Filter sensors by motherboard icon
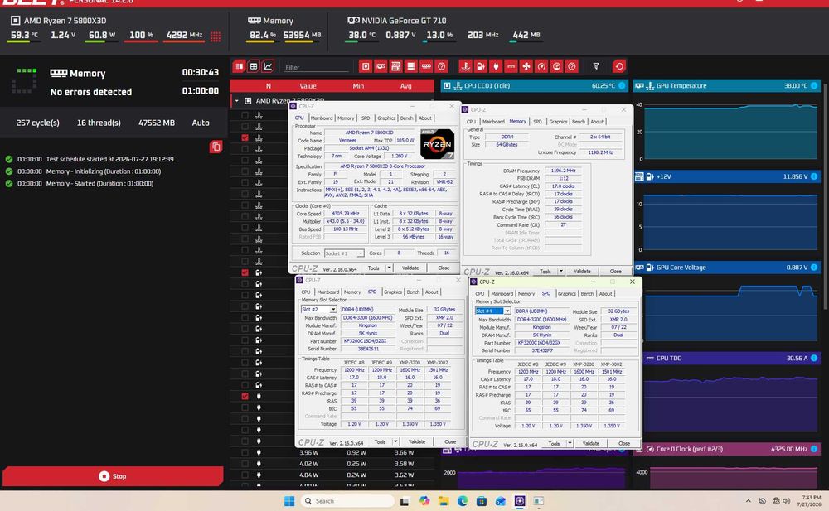 (396, 66)
